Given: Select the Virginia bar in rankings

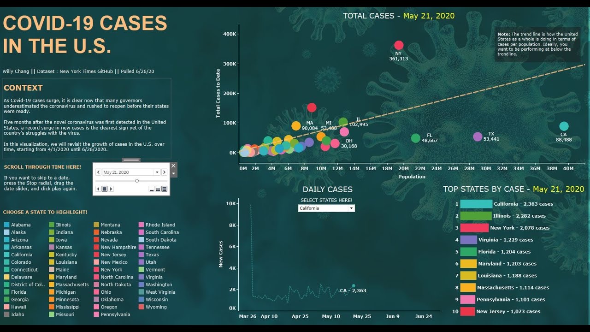Looking at the screenshot, I should click(x=468, y=240).
